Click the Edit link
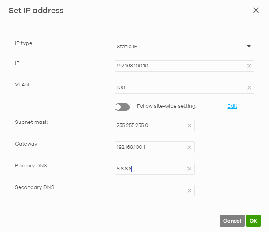The image size is (269, 232). point(232,106)
